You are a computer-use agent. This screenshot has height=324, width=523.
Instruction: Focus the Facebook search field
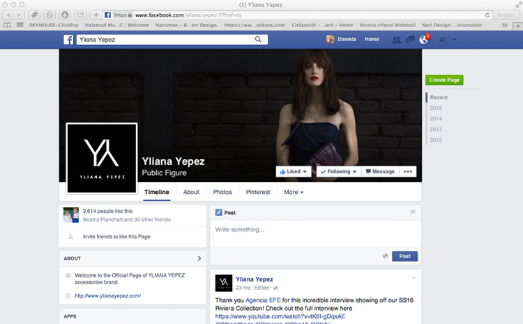coord(162,40)
